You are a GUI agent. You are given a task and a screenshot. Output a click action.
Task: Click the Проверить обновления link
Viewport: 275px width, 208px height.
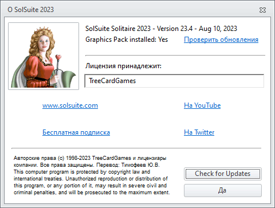221,40
